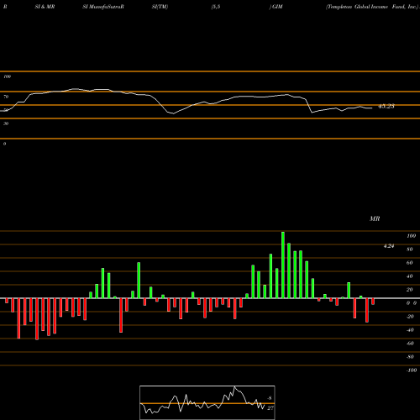
Task: Click the '100' label on the RSI panel
Action: [x=7, y=76]
